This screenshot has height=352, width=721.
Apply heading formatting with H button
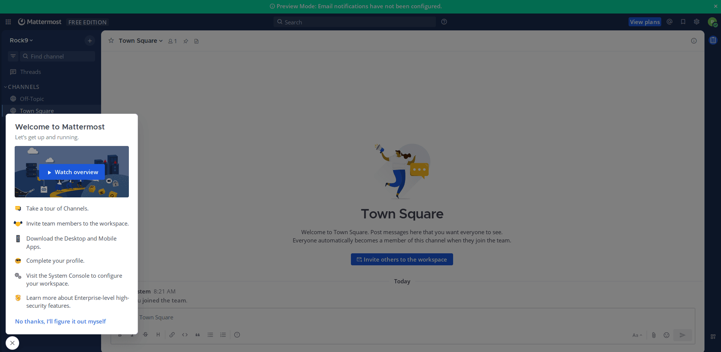click(x=158, y=335)
